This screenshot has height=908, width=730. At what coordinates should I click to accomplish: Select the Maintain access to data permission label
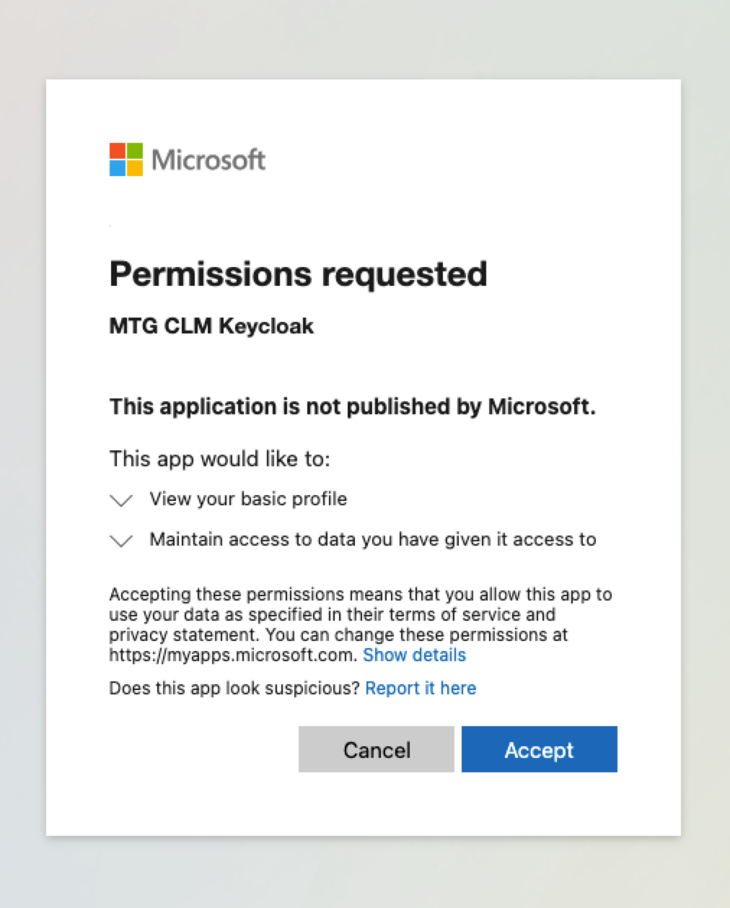coord(372,539)
